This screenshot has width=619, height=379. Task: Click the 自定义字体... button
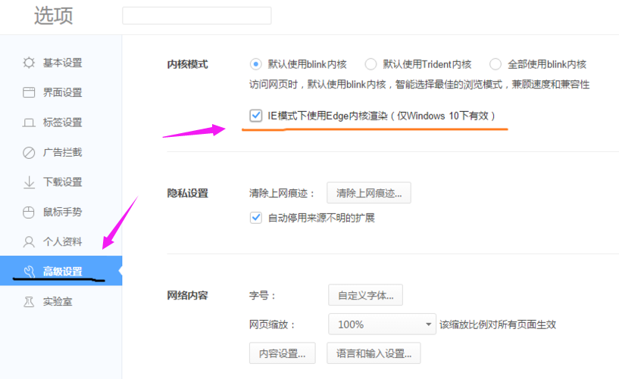[365, 295]
